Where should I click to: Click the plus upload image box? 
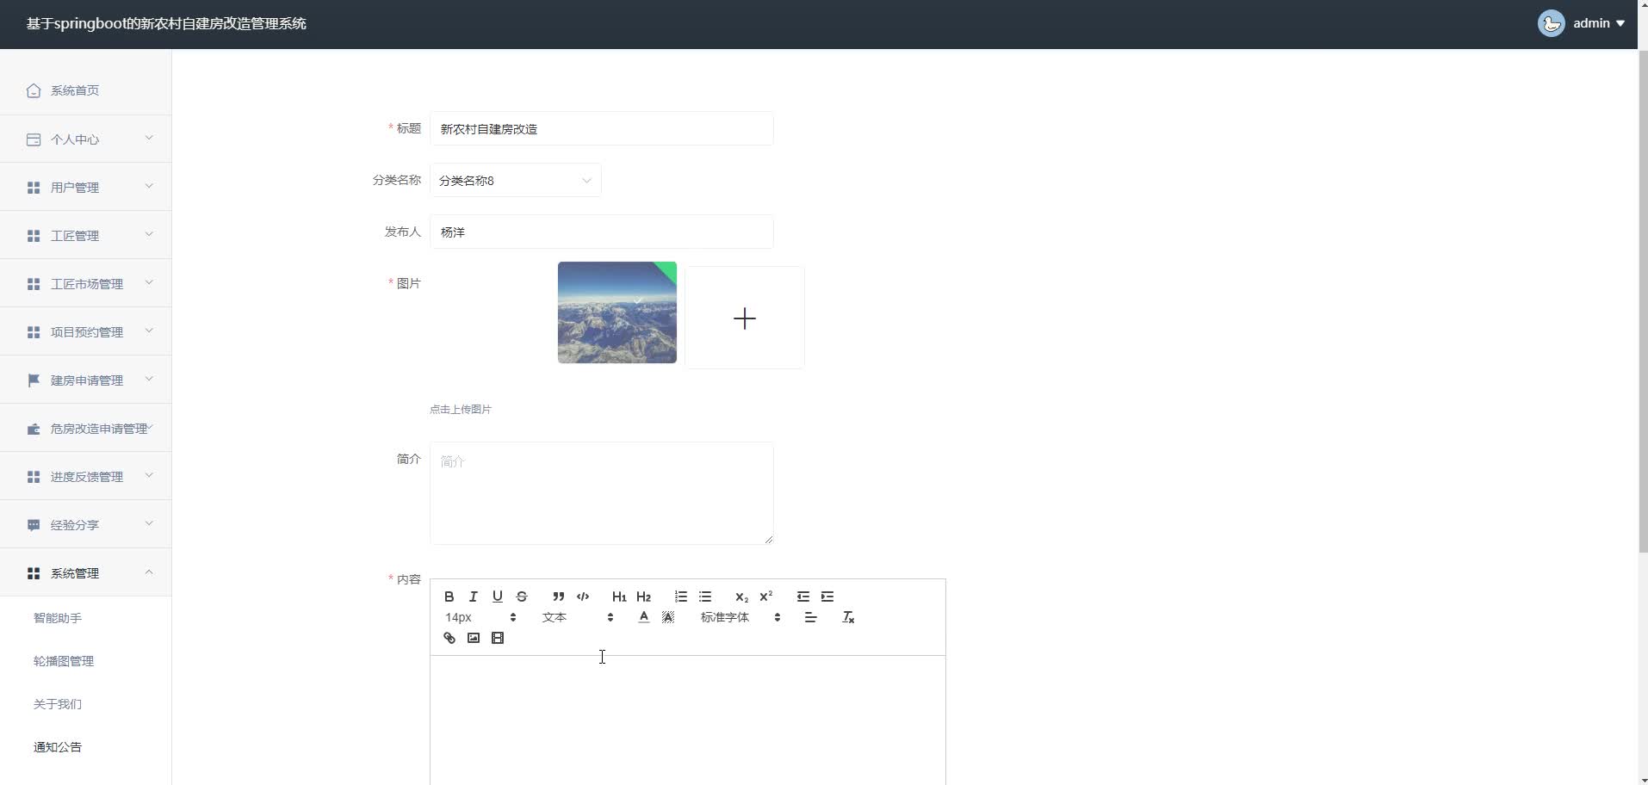point(745,318)
